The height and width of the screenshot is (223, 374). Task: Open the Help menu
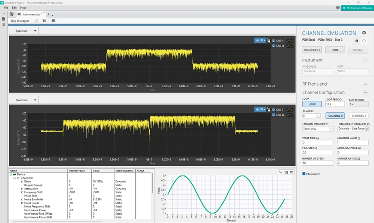tap(23, 8)
